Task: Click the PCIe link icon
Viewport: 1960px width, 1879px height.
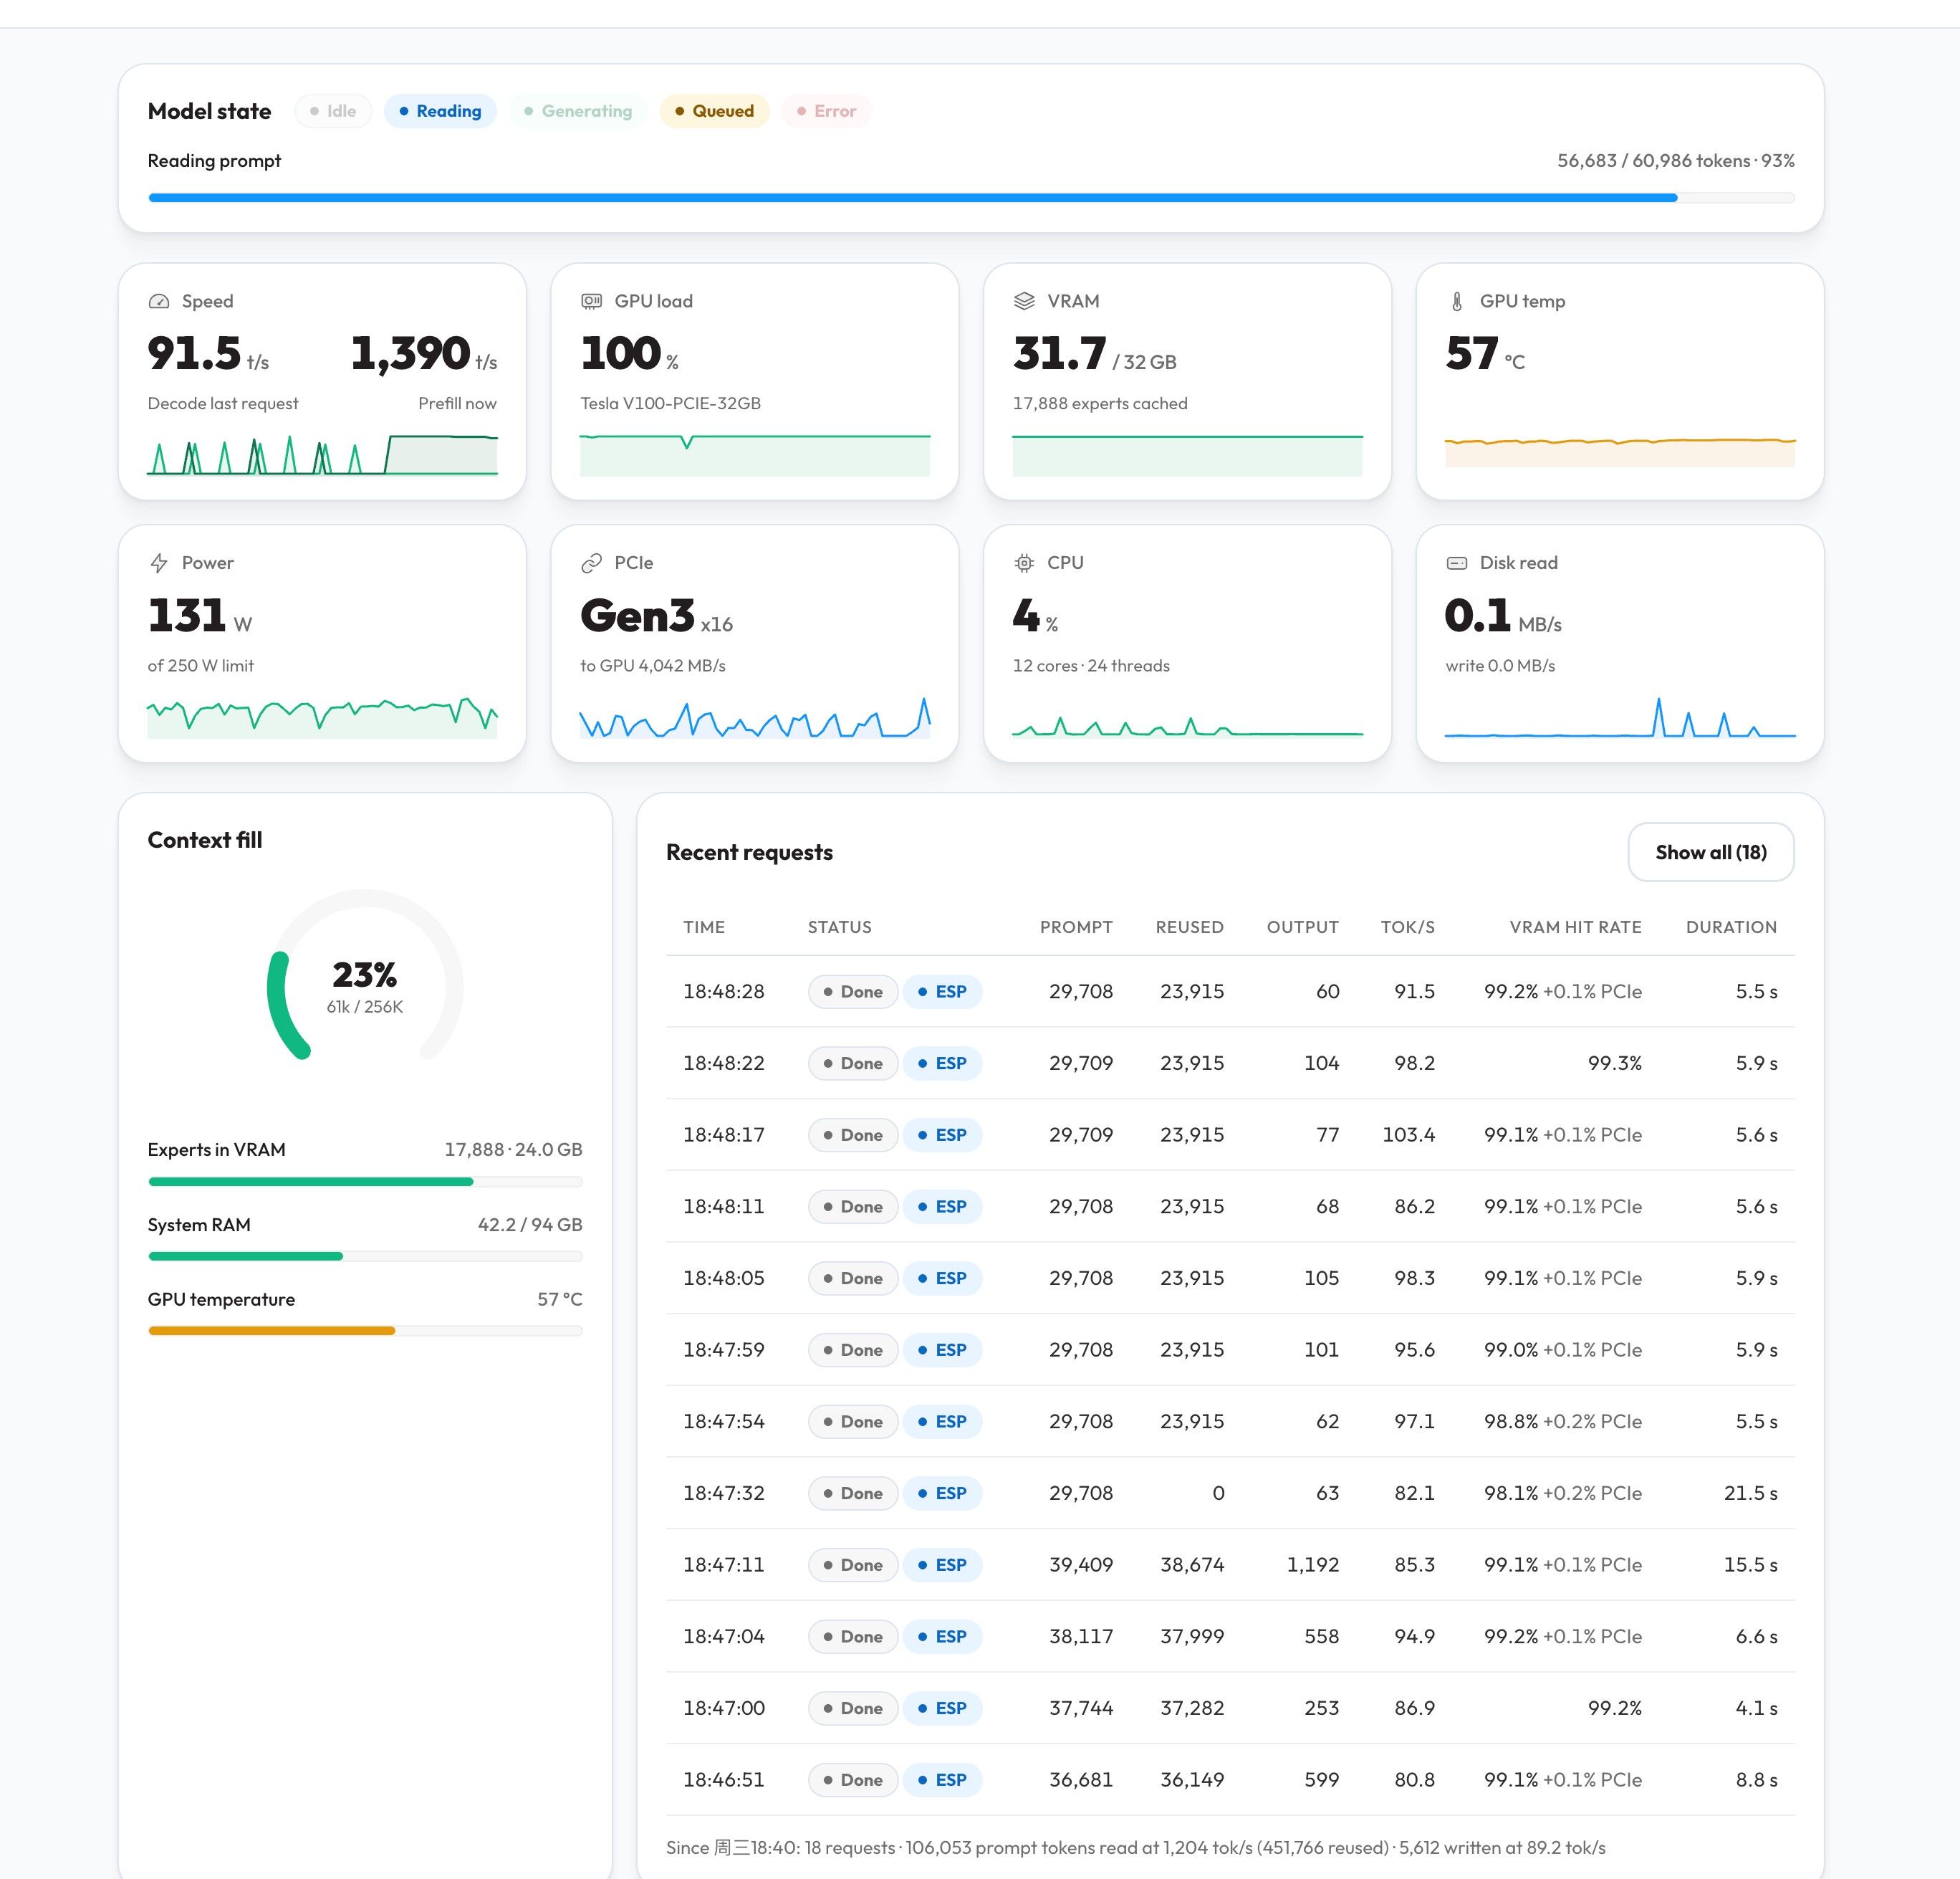Action: click(x=592, y=563)
